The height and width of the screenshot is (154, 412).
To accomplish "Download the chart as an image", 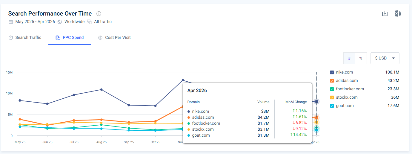I will pyautogui.click(x=385, y=13).
